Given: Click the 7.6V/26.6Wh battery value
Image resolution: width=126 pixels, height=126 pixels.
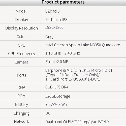Looking at the screenshot, I should pos(56,105).
